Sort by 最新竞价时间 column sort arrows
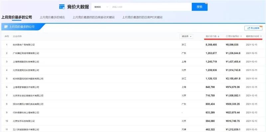Image resolution: width=266 pixels, height=132 pixels. (261, 36)
